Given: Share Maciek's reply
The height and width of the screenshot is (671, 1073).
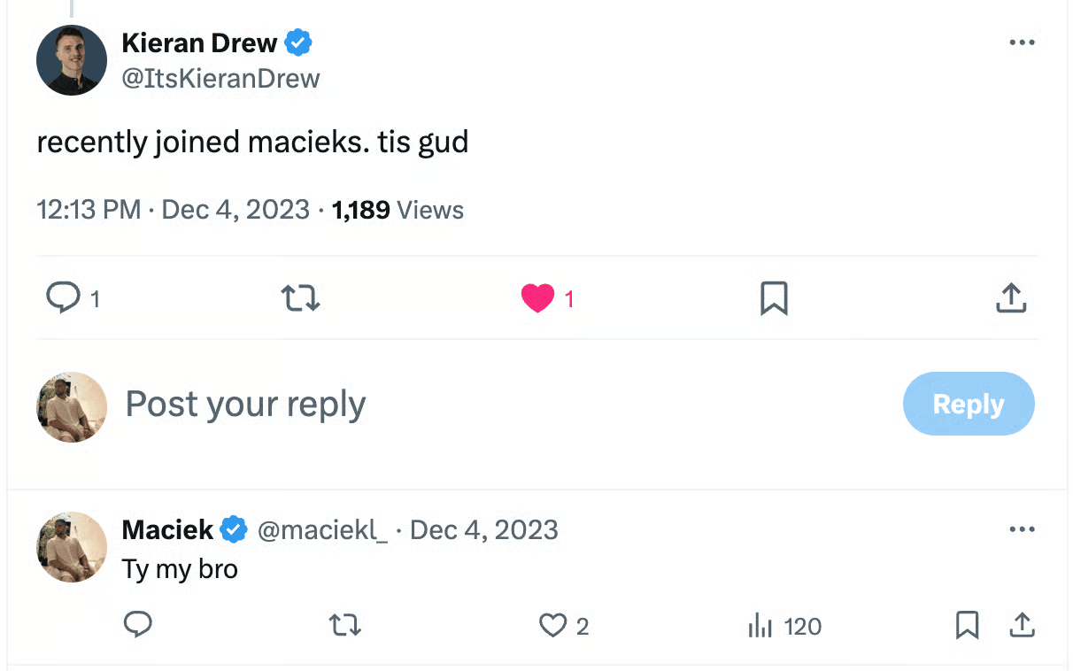Looking at the screenshot, I should coord(1022,626).
